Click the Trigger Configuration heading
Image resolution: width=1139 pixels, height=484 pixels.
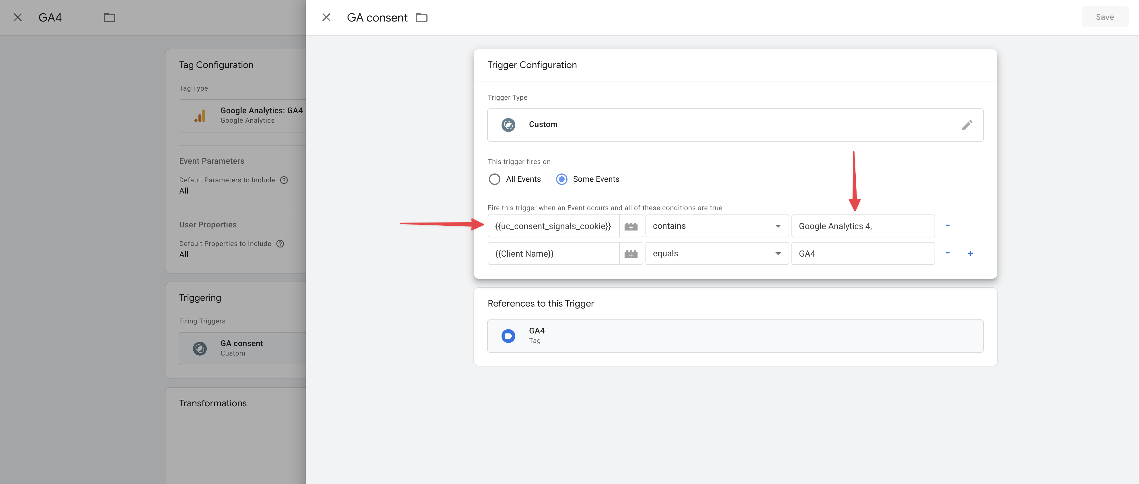[x=532, y=65]
